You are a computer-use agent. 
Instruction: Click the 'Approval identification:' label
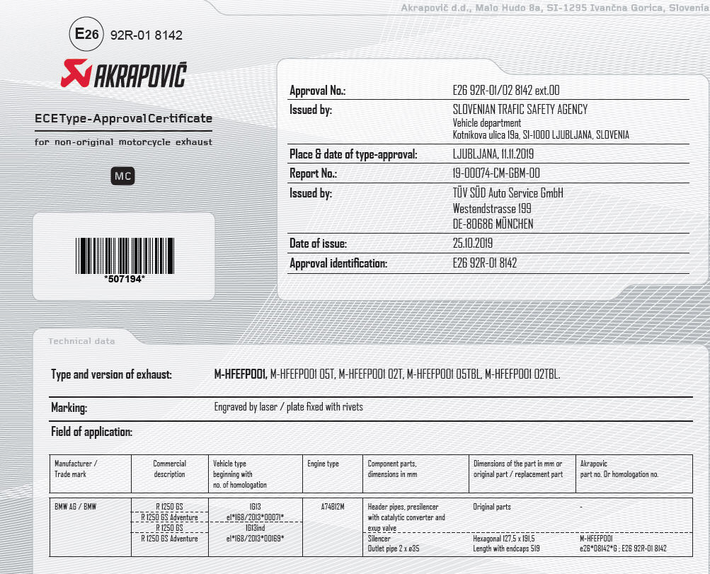[338, 263]
